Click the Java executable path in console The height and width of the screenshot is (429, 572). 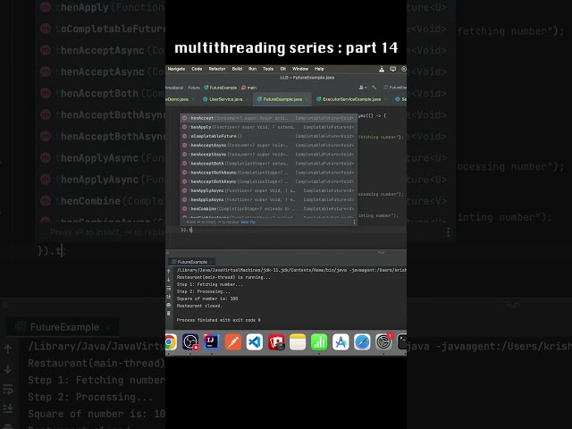pyautogui.click(x=291, y=270)
